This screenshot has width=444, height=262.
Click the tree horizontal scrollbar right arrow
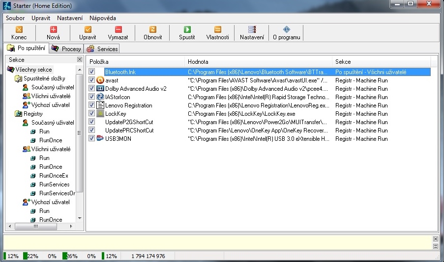click(71, 226)
